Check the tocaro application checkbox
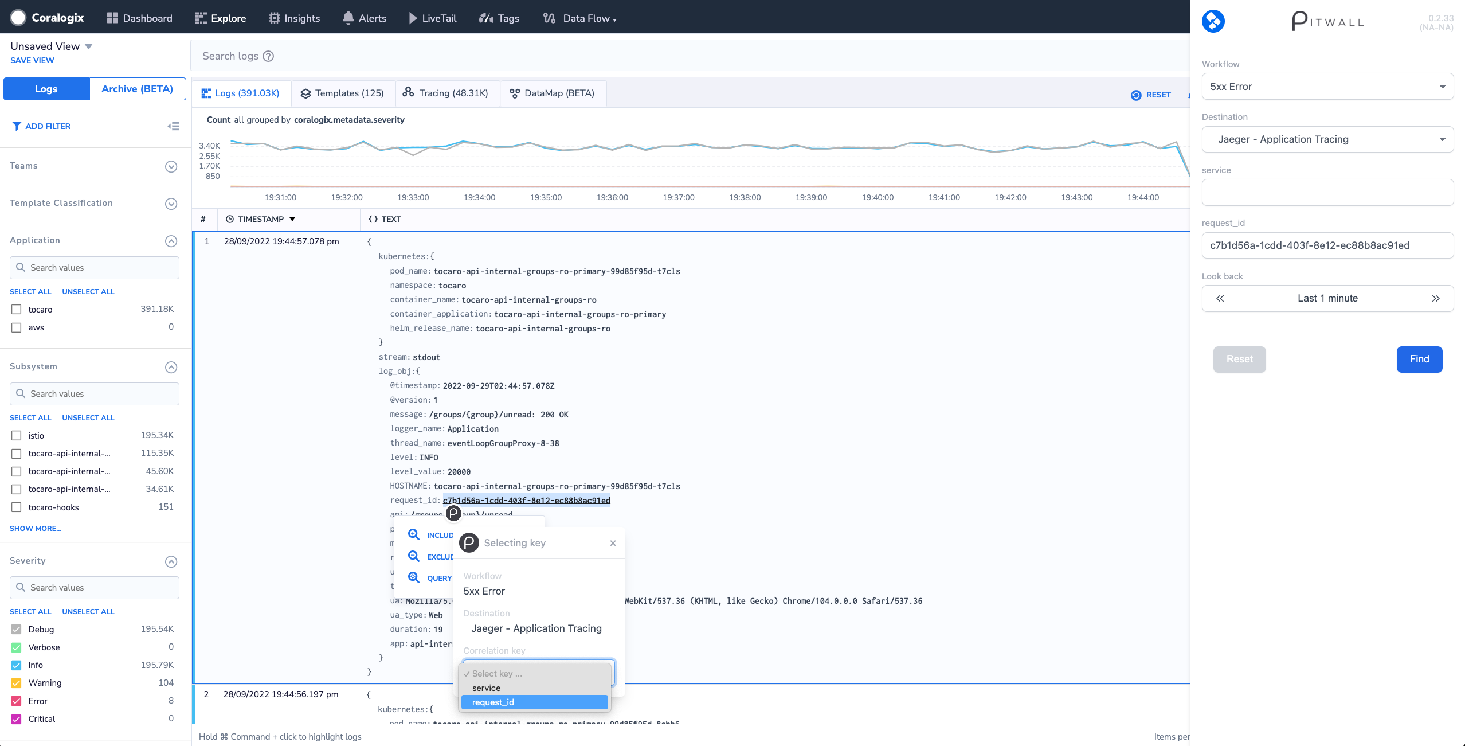This screenshot has width=1465, height=746. click(x=17, y=310)
